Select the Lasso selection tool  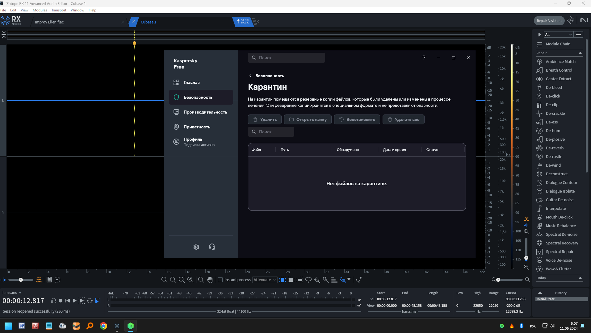(x=308, y=280)
